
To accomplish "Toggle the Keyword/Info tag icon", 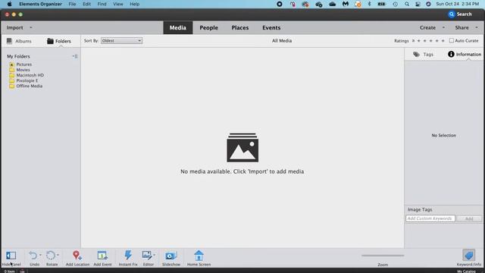I will pos(468,256).
